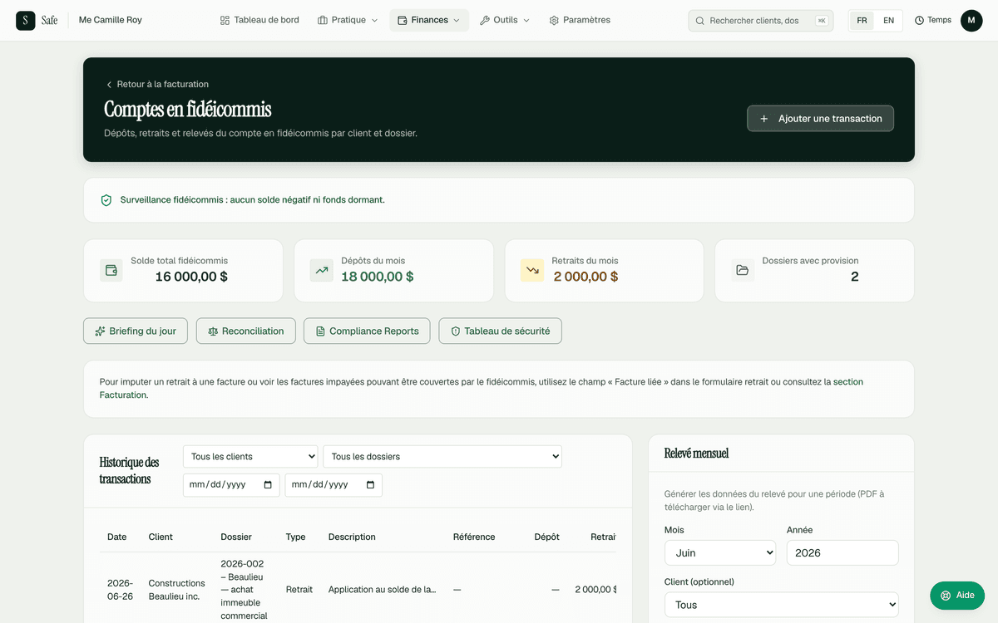Click the chevron next to Outils
998x623 pixels.
pos(526,20)
